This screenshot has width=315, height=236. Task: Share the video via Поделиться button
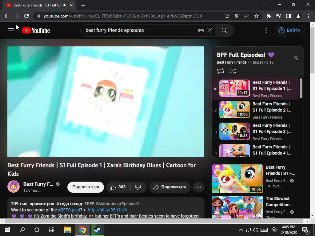(x=170, y=187)
